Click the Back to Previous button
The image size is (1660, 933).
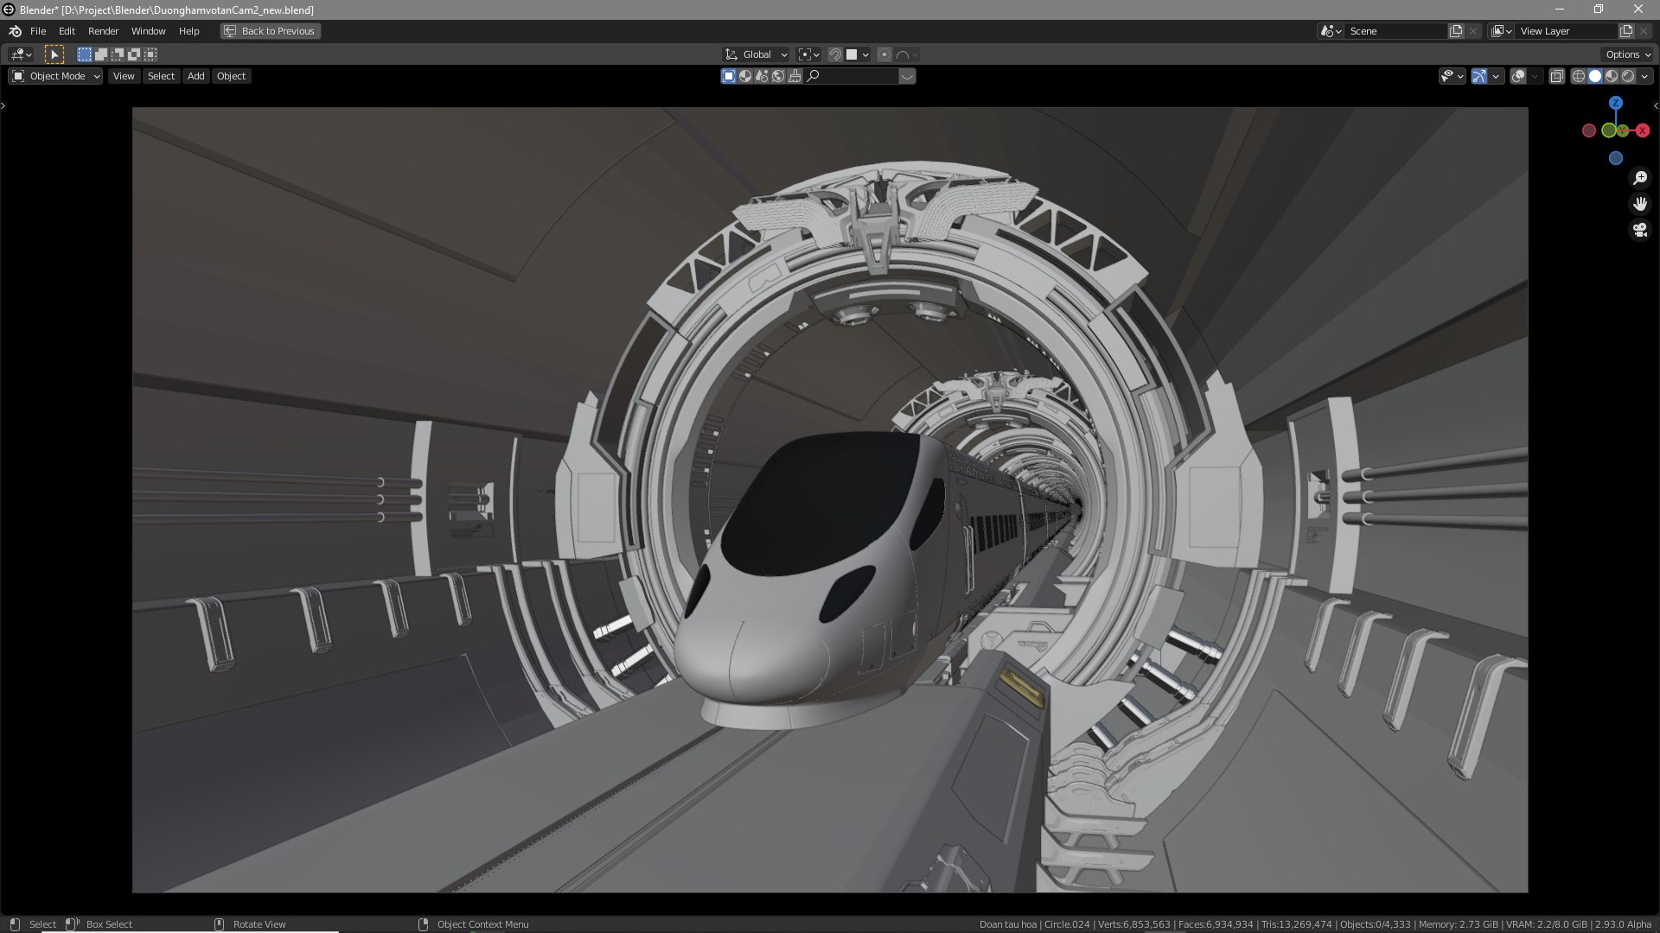(270, 31)
